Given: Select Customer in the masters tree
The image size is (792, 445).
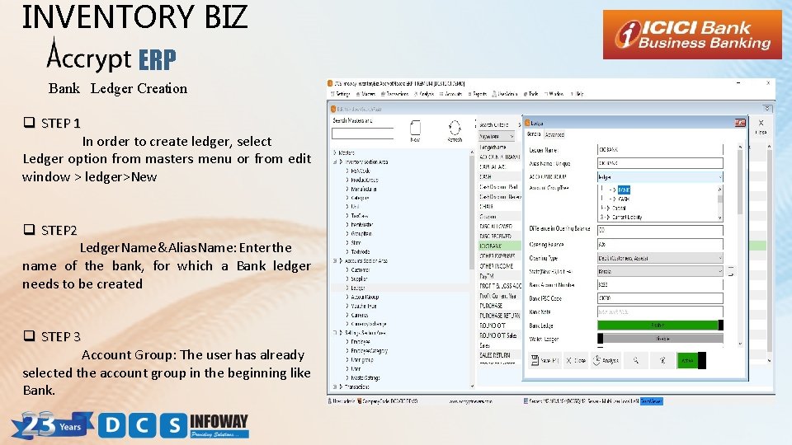Looking at the screenshot, I should tap(361, 270).
